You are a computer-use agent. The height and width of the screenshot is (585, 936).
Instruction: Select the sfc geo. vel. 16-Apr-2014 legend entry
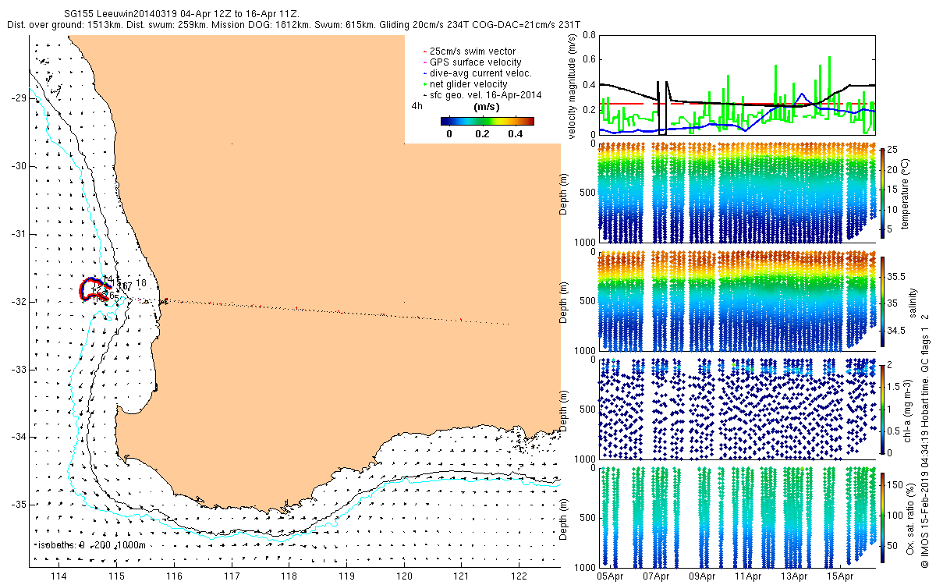point(485,95)
